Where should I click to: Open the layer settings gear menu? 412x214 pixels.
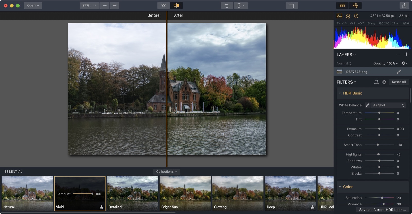(404, 63)
